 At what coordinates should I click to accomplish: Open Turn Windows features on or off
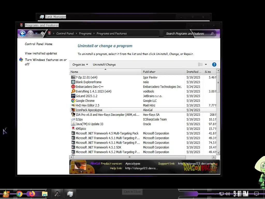pyautogui.click(x=46, y=62)
